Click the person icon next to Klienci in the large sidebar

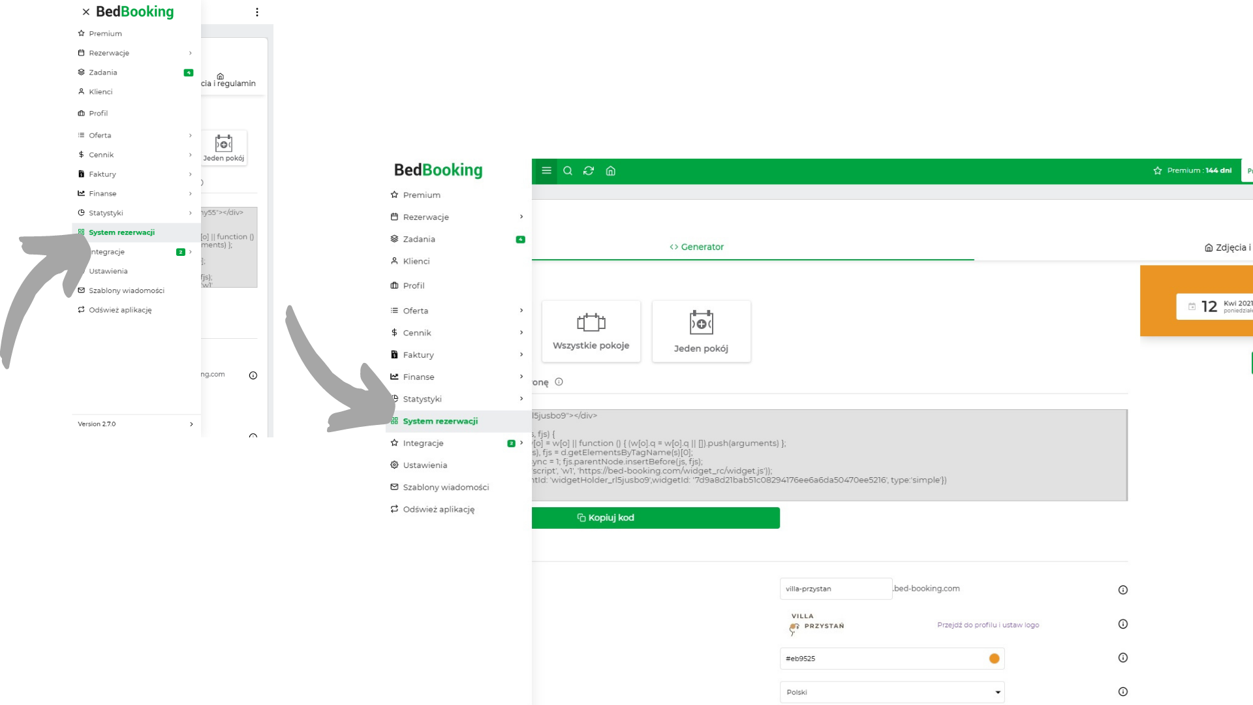point(394,261)
